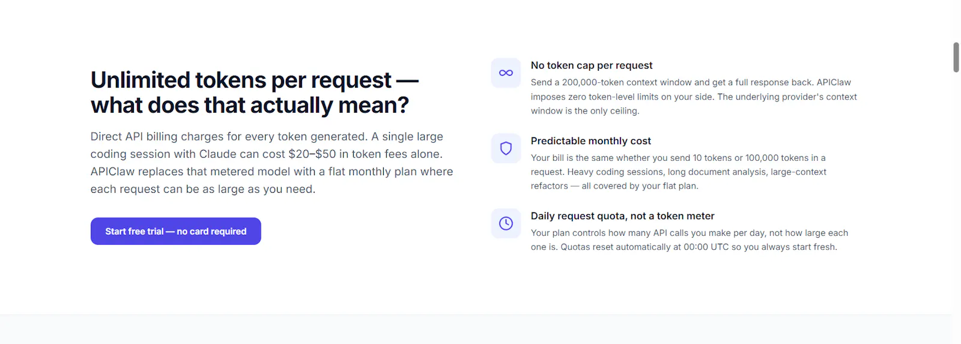Image resolution: width=961 pixels, height=344 pixels.
Task: Start free trial with no card required
Action: (175, 231)
